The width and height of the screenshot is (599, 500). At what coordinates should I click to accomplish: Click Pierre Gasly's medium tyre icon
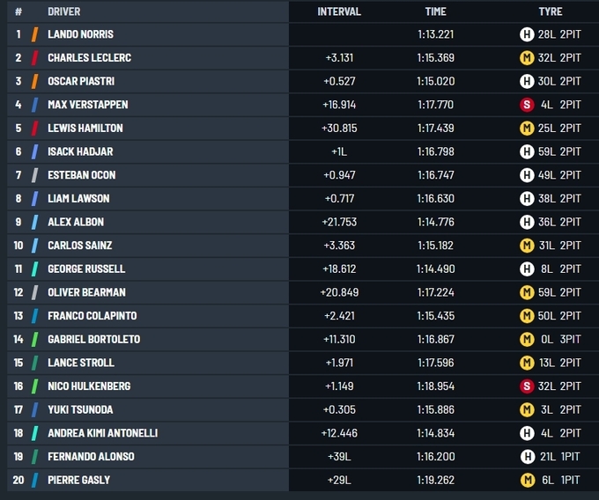point(527,481)
